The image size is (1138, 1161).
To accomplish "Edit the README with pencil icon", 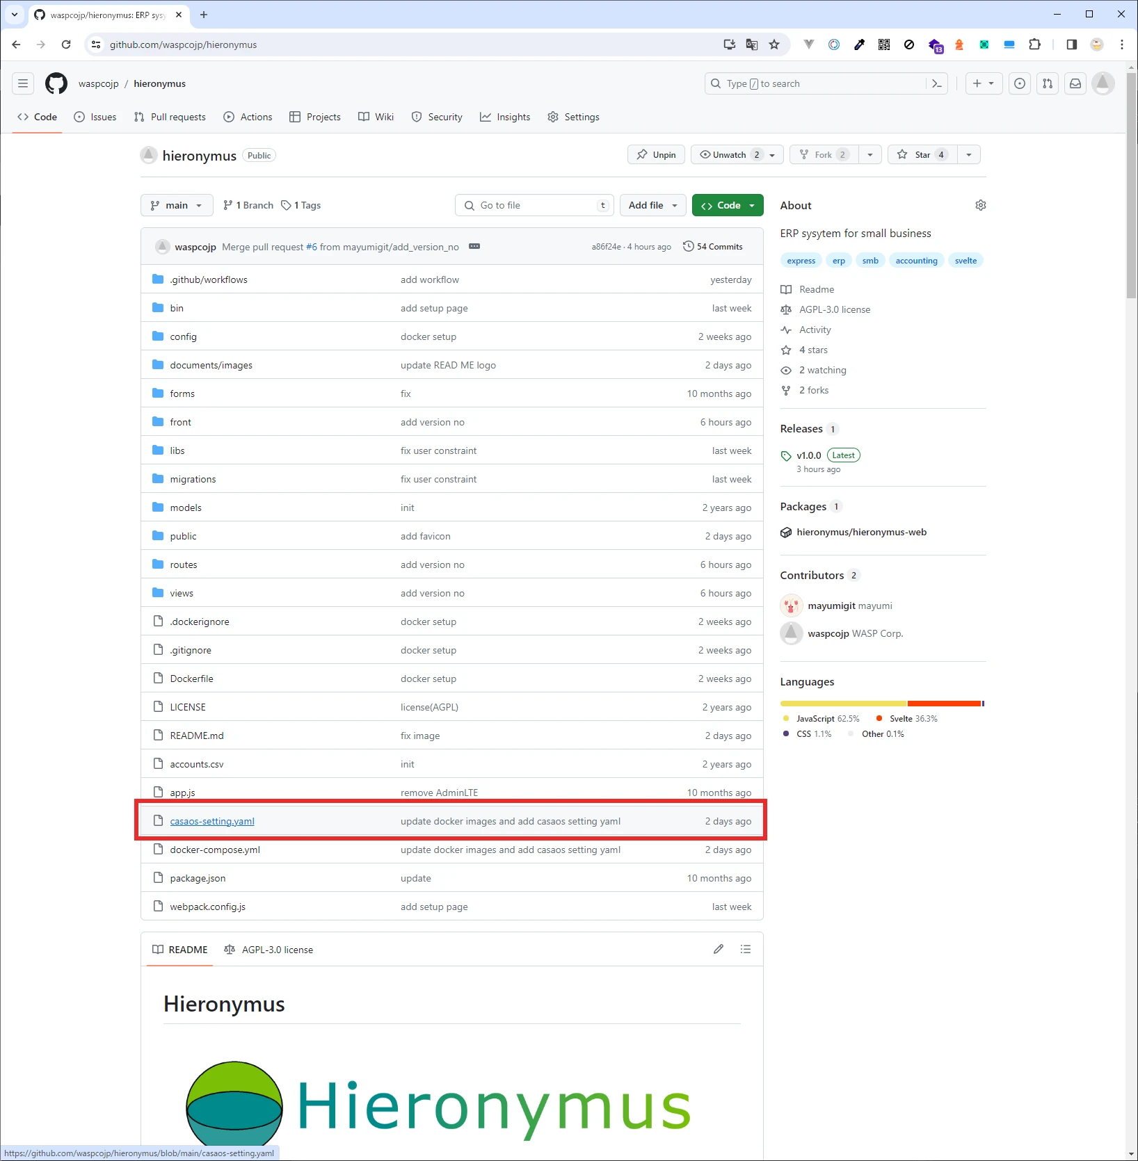I will (x=719, y=949).
